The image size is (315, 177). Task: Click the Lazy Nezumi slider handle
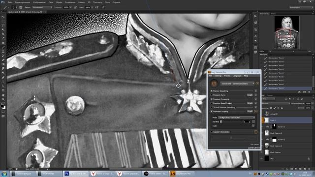(221, 121)
